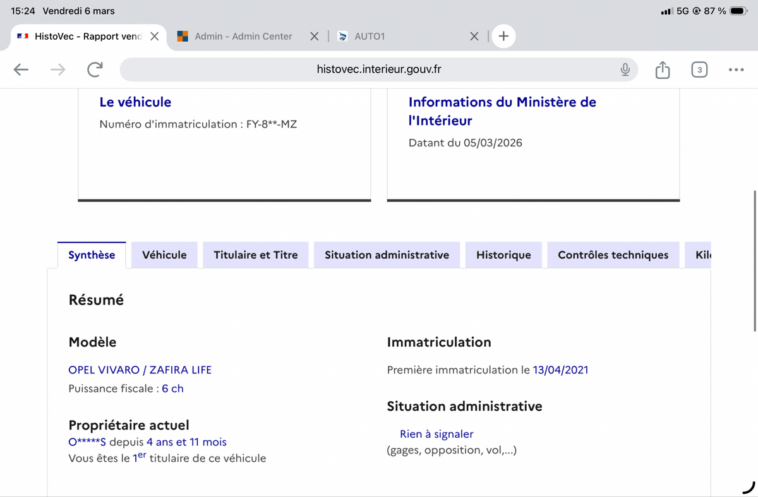Show open tabs counter
The image size is (758, 497).
coord(699,69)
